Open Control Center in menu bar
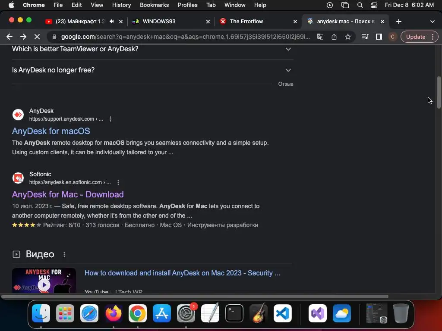 point(374,5)
